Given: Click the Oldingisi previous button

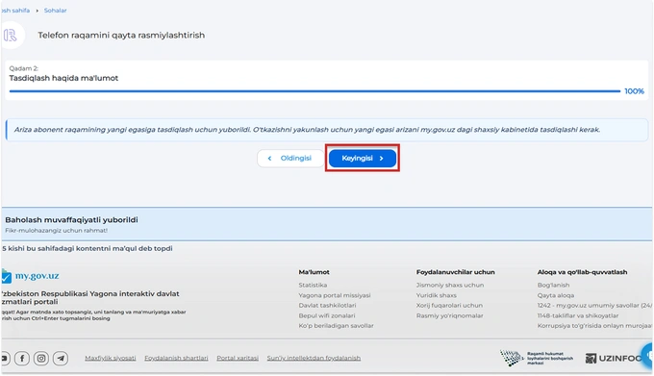Looking at the screenshot, I should [x=290, y=159].
